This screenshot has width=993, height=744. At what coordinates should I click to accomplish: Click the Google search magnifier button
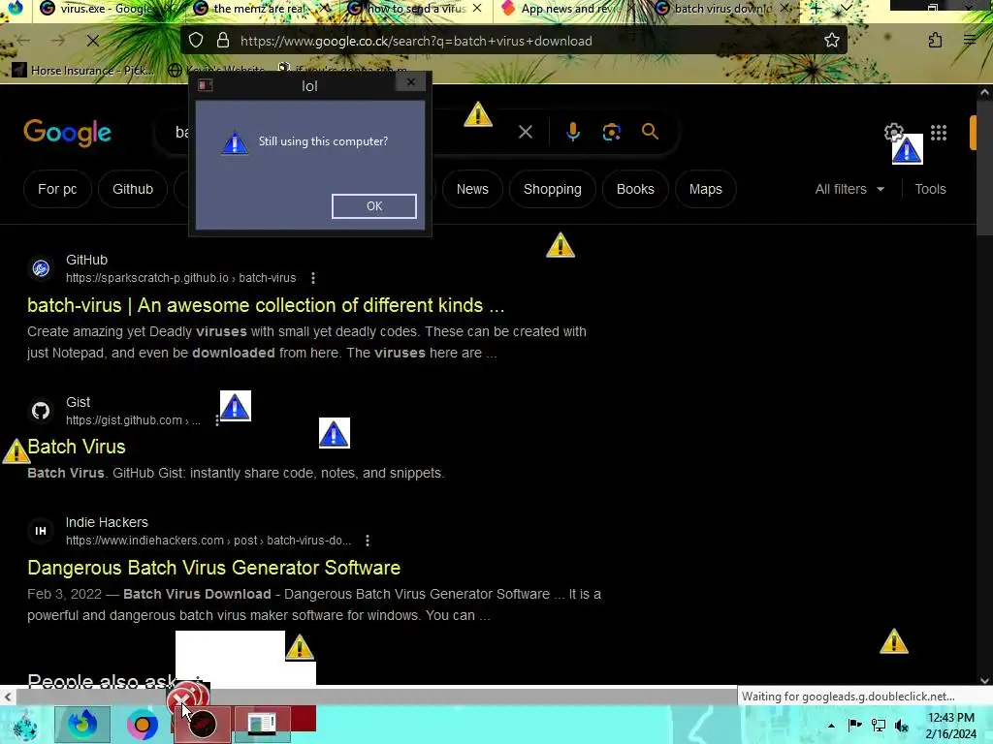click(650, 132)
